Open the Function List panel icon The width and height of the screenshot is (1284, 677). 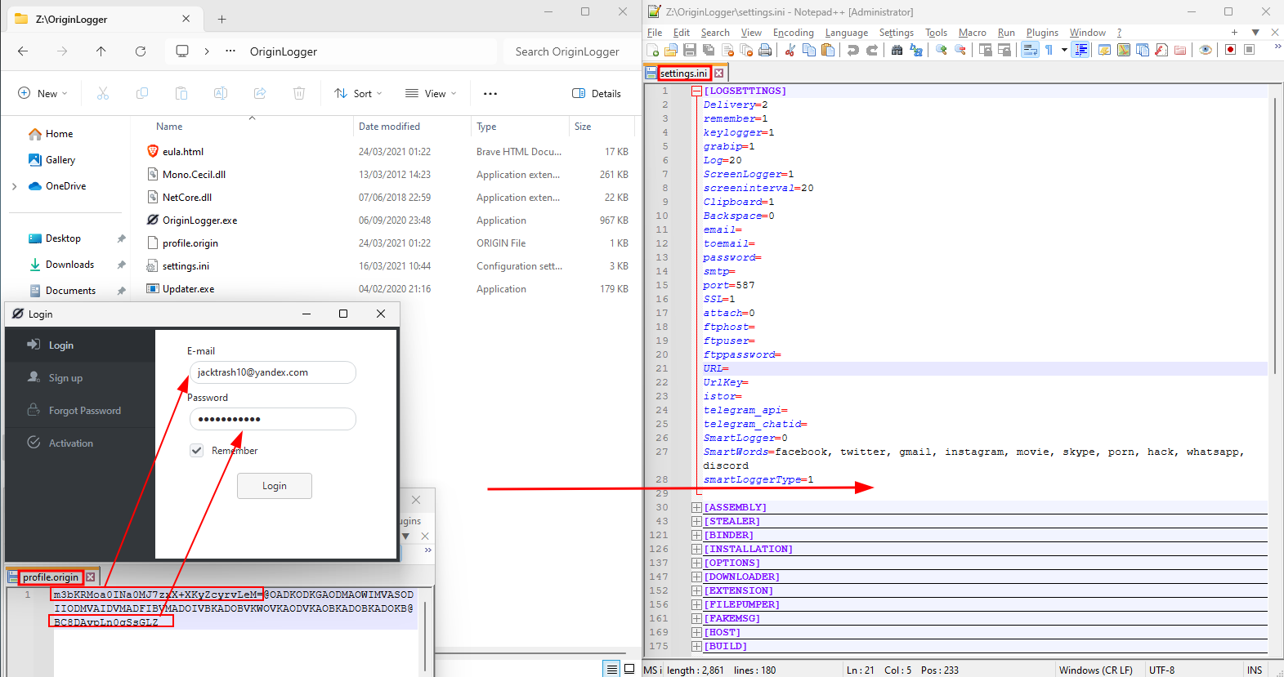pos(1161,50)
